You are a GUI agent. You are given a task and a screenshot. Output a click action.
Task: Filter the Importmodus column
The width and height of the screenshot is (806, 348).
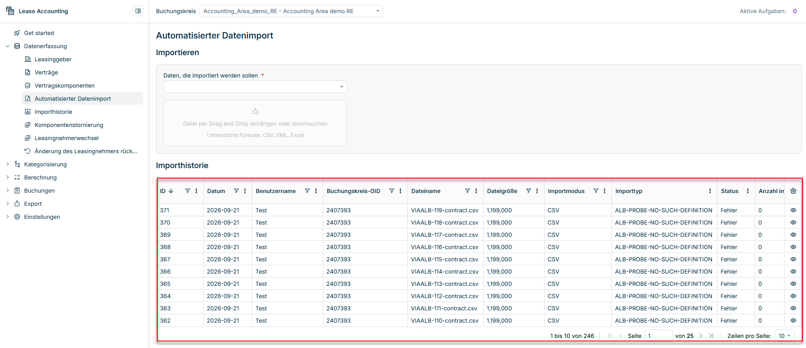pyautogui.click(x=596, y=191)
